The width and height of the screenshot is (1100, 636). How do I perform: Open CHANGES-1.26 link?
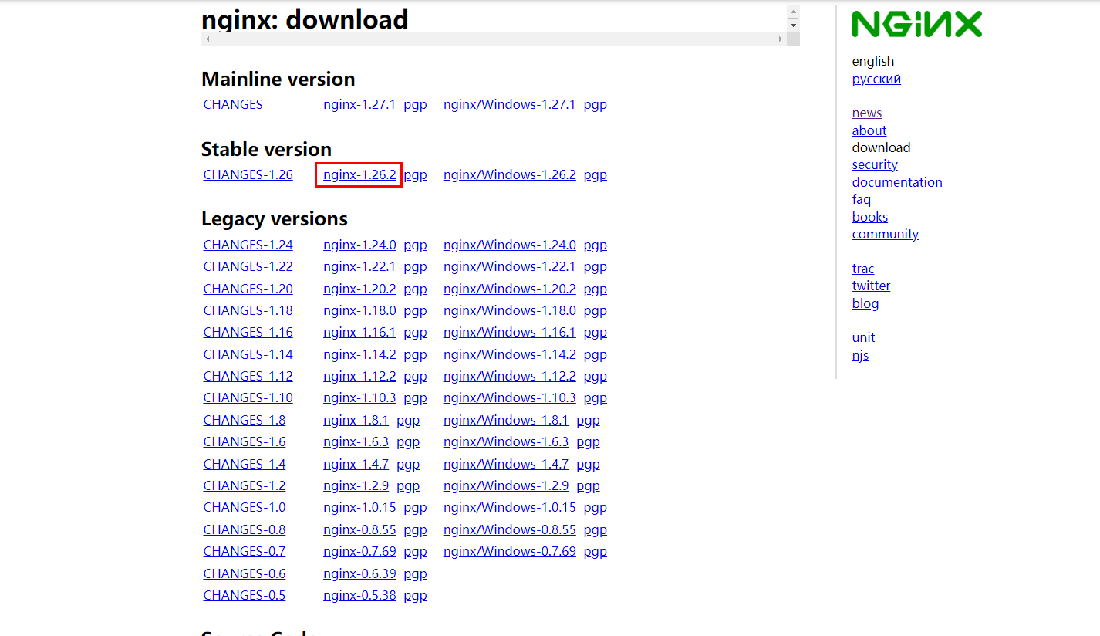click(248, 174)
